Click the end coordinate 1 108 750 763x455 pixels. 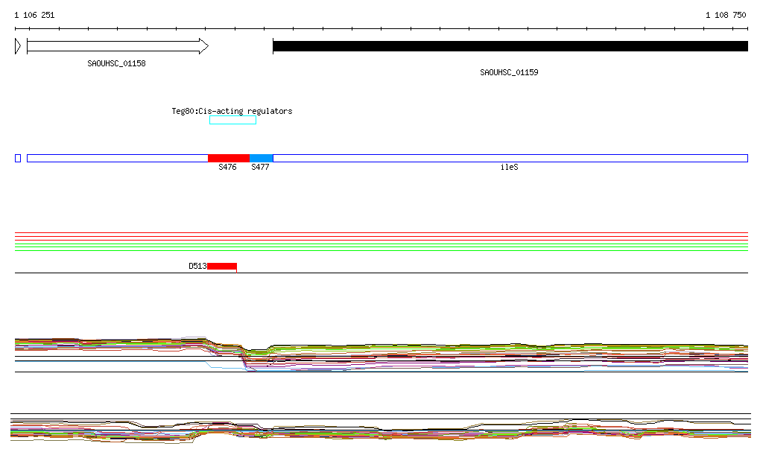click(726, 15)
